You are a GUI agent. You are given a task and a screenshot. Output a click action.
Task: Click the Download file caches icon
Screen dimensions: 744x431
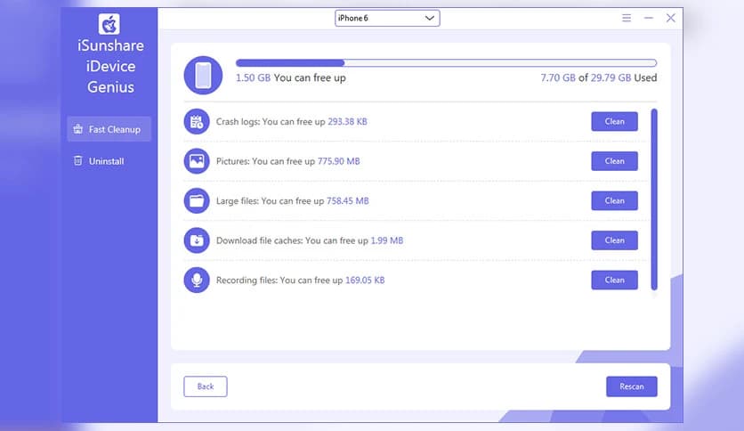click(197, 240)
